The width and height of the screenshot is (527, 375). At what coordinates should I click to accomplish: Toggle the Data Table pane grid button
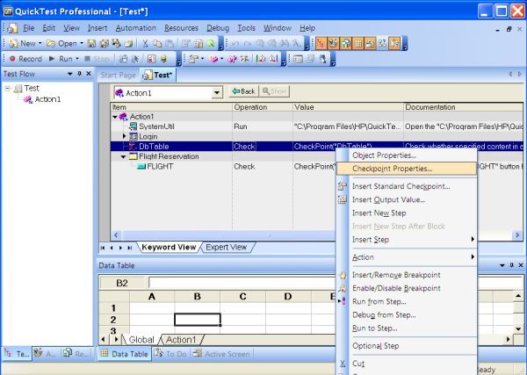click(x=358, y=43)
